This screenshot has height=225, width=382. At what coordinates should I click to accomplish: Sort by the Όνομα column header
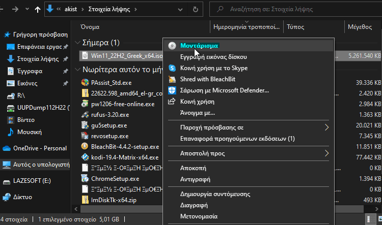point(90,27)
